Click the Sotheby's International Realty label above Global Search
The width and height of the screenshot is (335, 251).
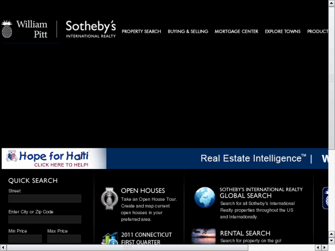(x=261, y=189)
